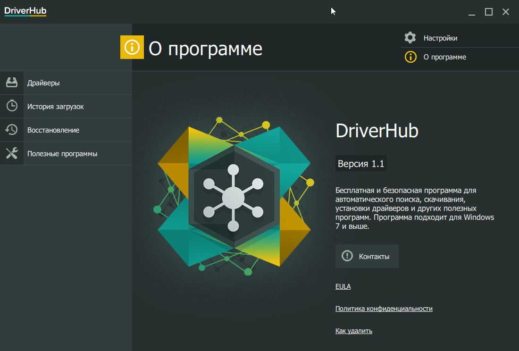Click the clock icon beside История загрузок

[x=12, y=106]
